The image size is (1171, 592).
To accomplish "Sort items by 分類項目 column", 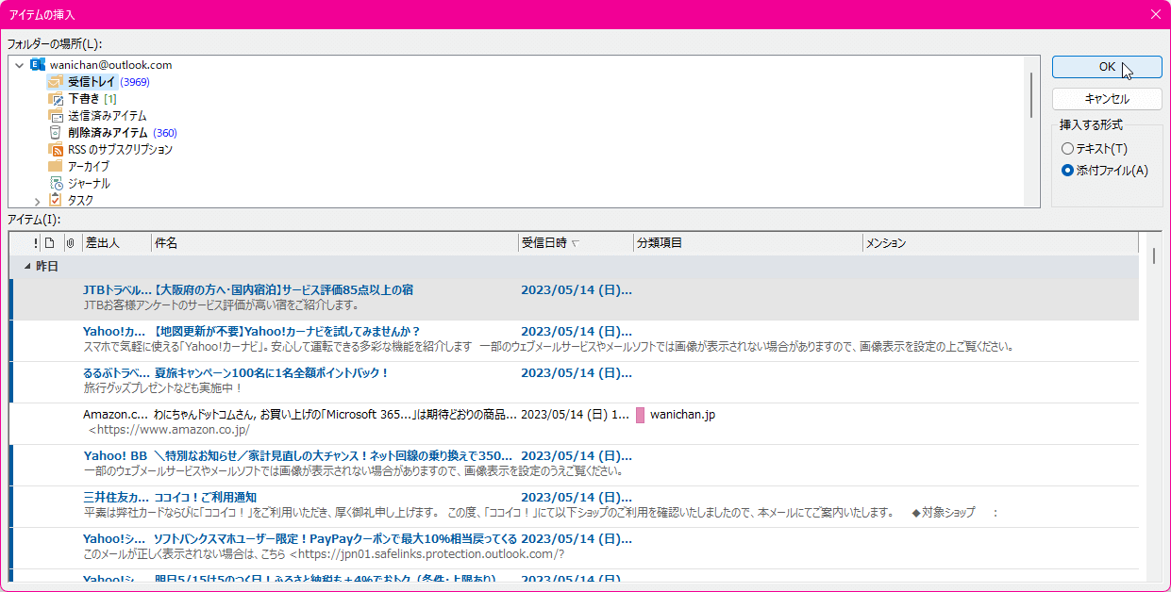I will pos(748,243).
